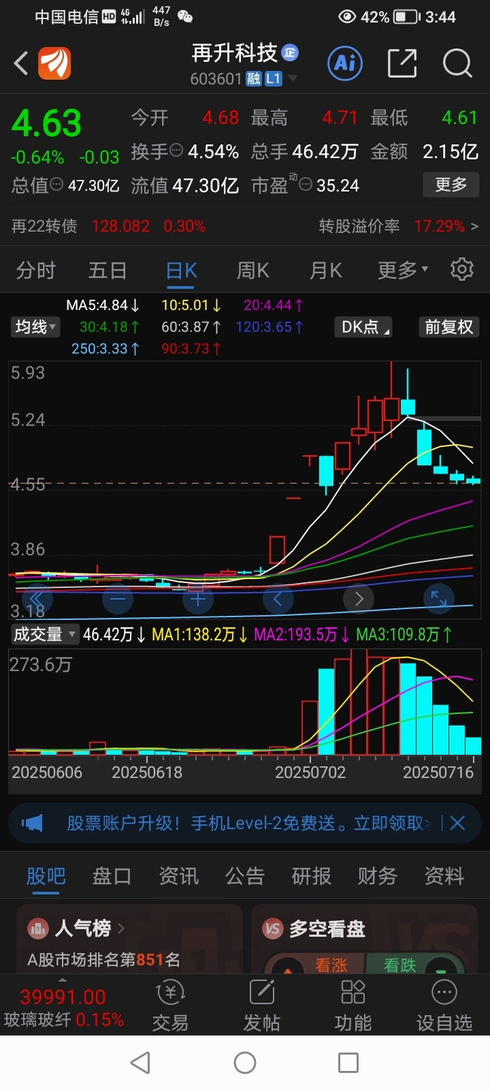
Task: Tap Android home navigation button
Action: click(245, 1063)
